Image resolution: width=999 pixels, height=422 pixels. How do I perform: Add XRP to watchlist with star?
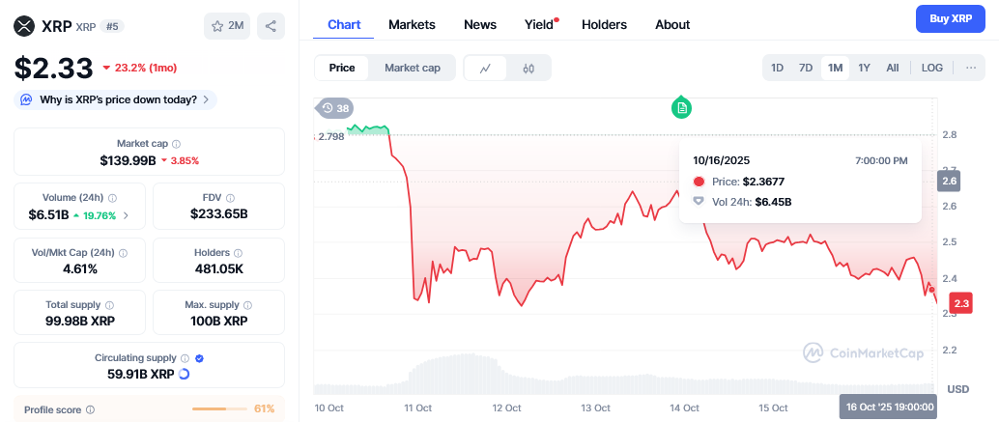pyautogui.click(x=228, y=26)
